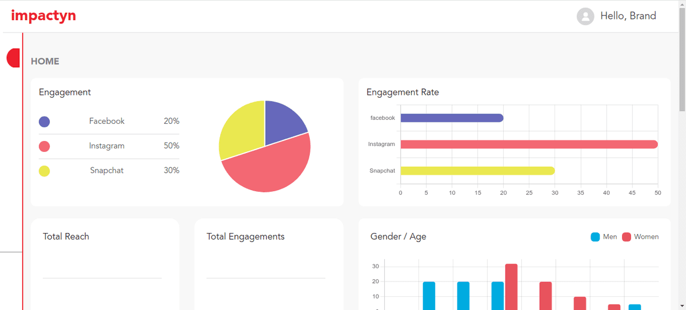This screenshot has height=310, width=686.
Task: Click the facebook bar in Engagement Rate
Action: pos(452,118)
